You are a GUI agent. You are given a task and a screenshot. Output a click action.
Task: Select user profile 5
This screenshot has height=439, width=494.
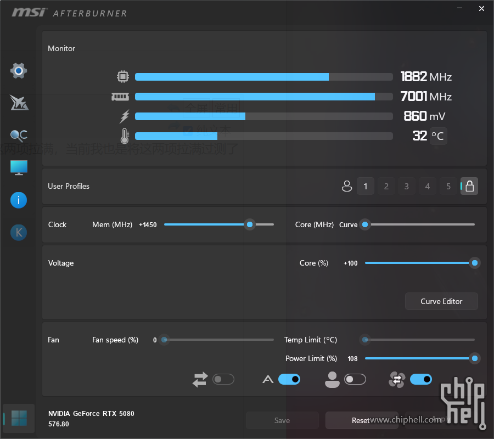pos(448,186)
